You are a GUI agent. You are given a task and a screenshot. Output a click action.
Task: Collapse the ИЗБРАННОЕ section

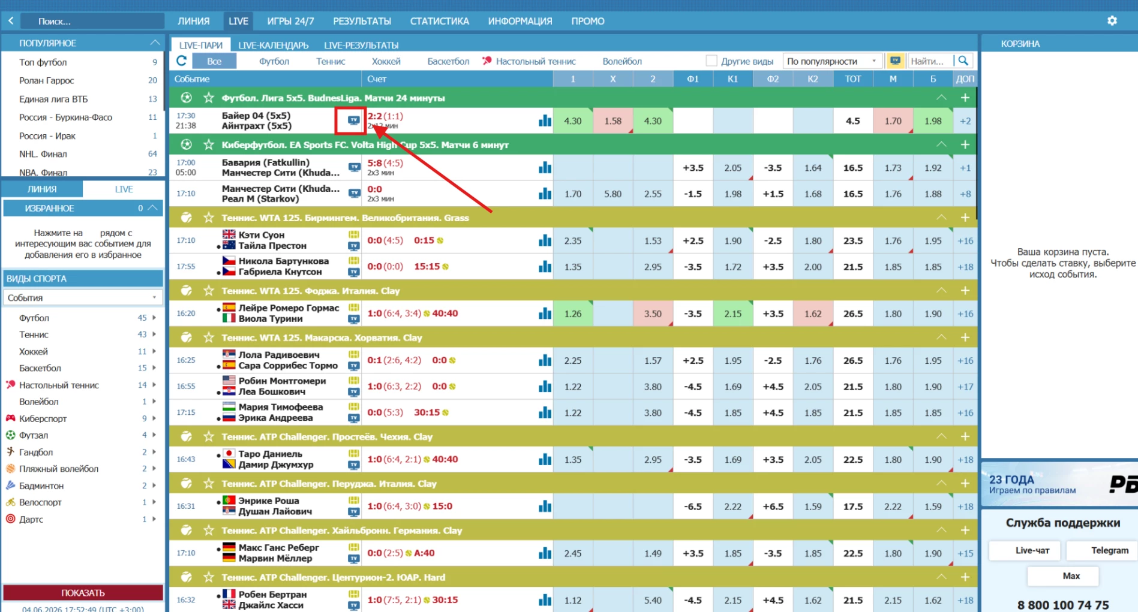[x=153, y=208]
